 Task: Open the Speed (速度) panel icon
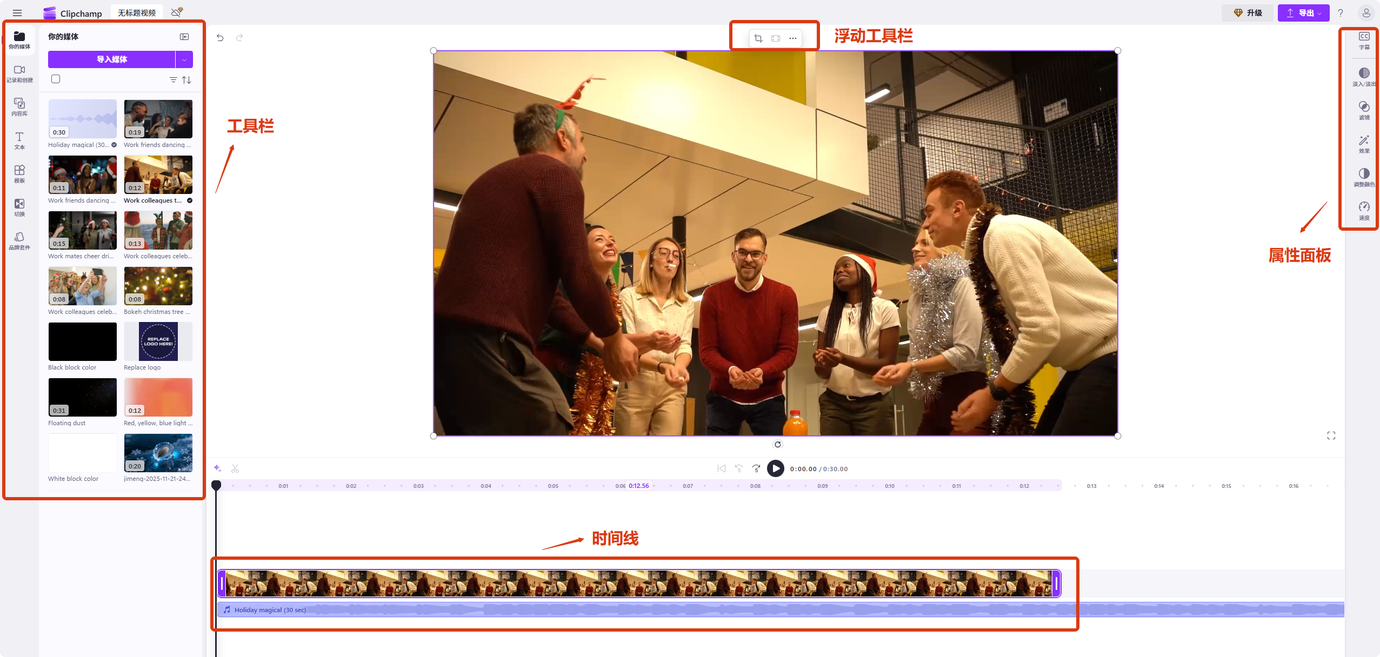1364,210
